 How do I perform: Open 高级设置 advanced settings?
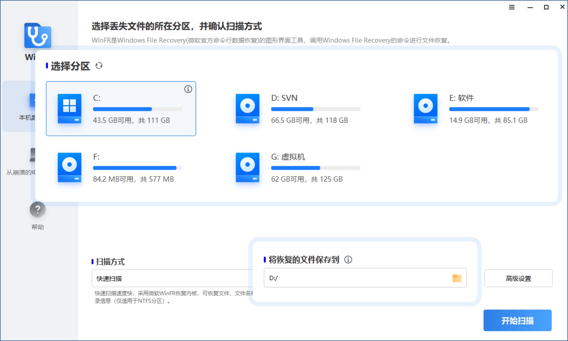[x=518, y=278]
